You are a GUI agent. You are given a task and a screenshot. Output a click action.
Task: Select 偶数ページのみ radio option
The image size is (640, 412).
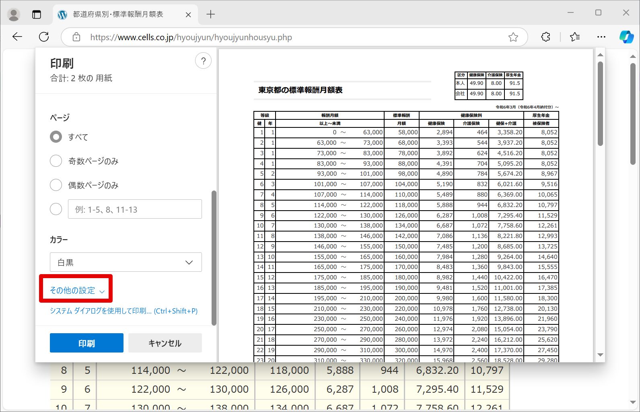coord(56,185)
